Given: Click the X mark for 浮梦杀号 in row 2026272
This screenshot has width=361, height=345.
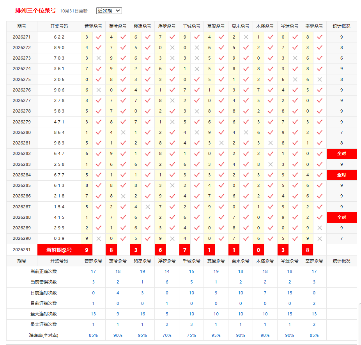Looking at the screenshot, I should (172, 48).
